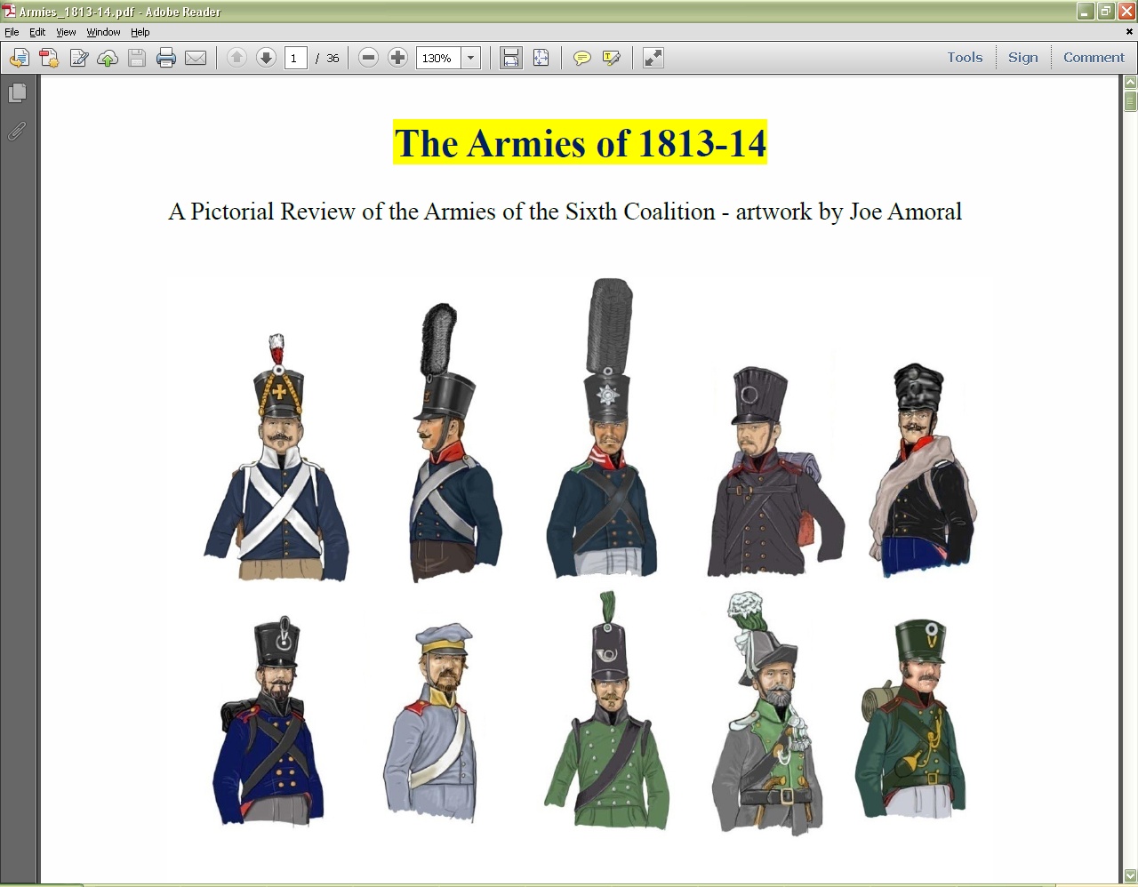Click the Adobe Reader title bar icon
The width and height of the screenshot is (1138, 887).
pos(9,11)
